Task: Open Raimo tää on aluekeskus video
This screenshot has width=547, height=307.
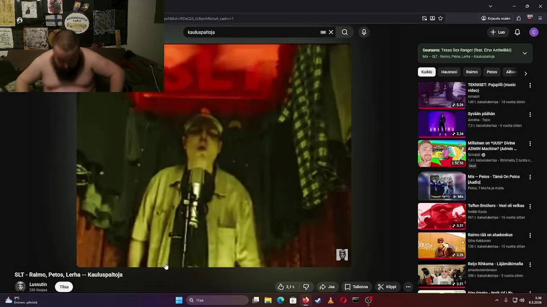Action: [490, 235]
